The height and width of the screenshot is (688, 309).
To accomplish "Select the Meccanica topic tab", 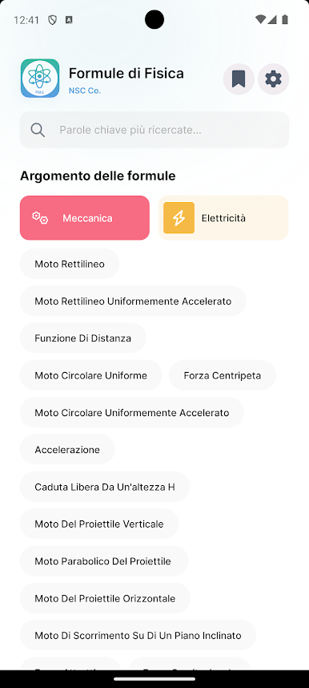I will [85, 217].
